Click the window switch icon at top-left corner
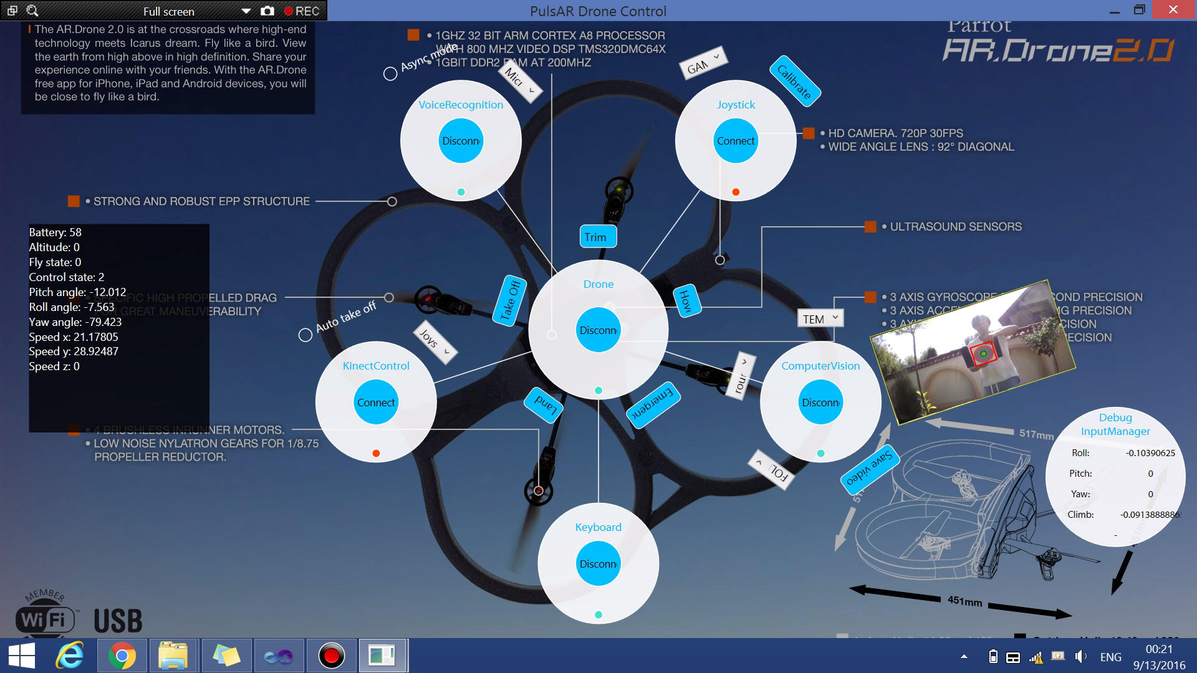1197x673 pixels. point(12,11)
